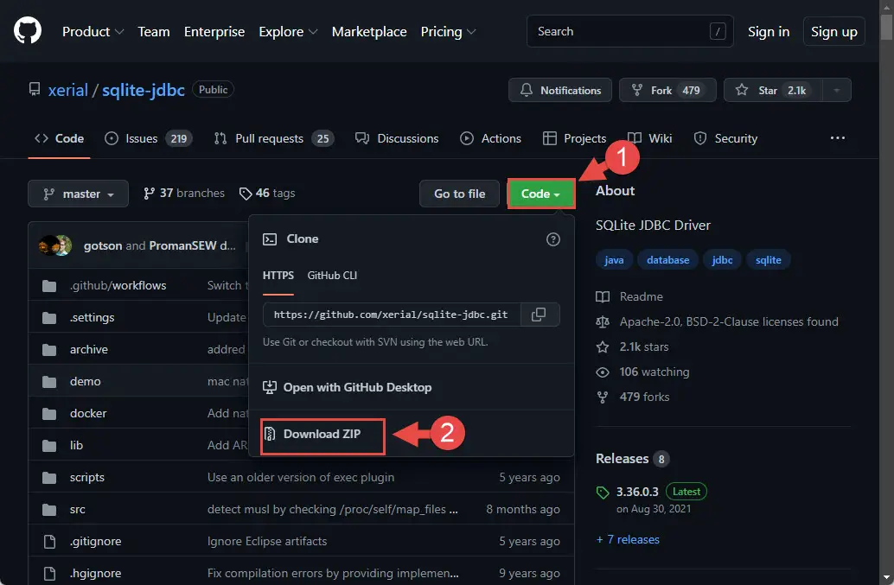Choose Open with GitHub Desktop
The image size is (894, 585).
click(x=347, y=387)
